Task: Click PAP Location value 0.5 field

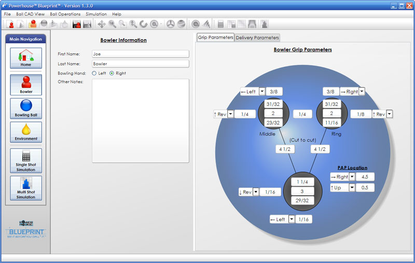Action: [365, 188]
